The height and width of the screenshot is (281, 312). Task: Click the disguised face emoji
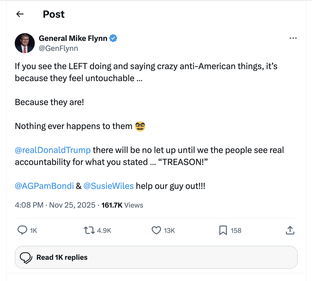pyautogui.click(x=140, y=126)
